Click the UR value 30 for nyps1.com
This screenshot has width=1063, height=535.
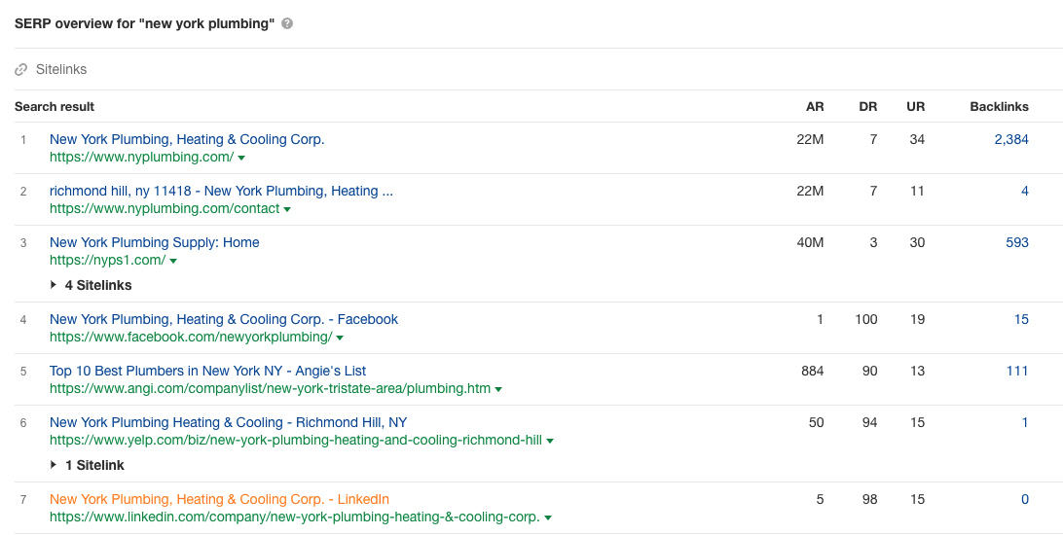917,242
